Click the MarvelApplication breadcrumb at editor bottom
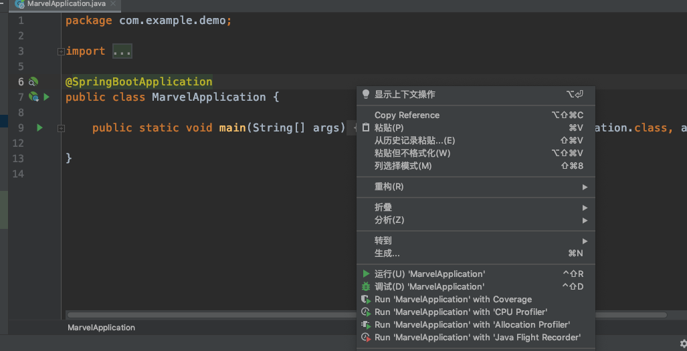This screenshot has width=687, height=351. [101, 328]
